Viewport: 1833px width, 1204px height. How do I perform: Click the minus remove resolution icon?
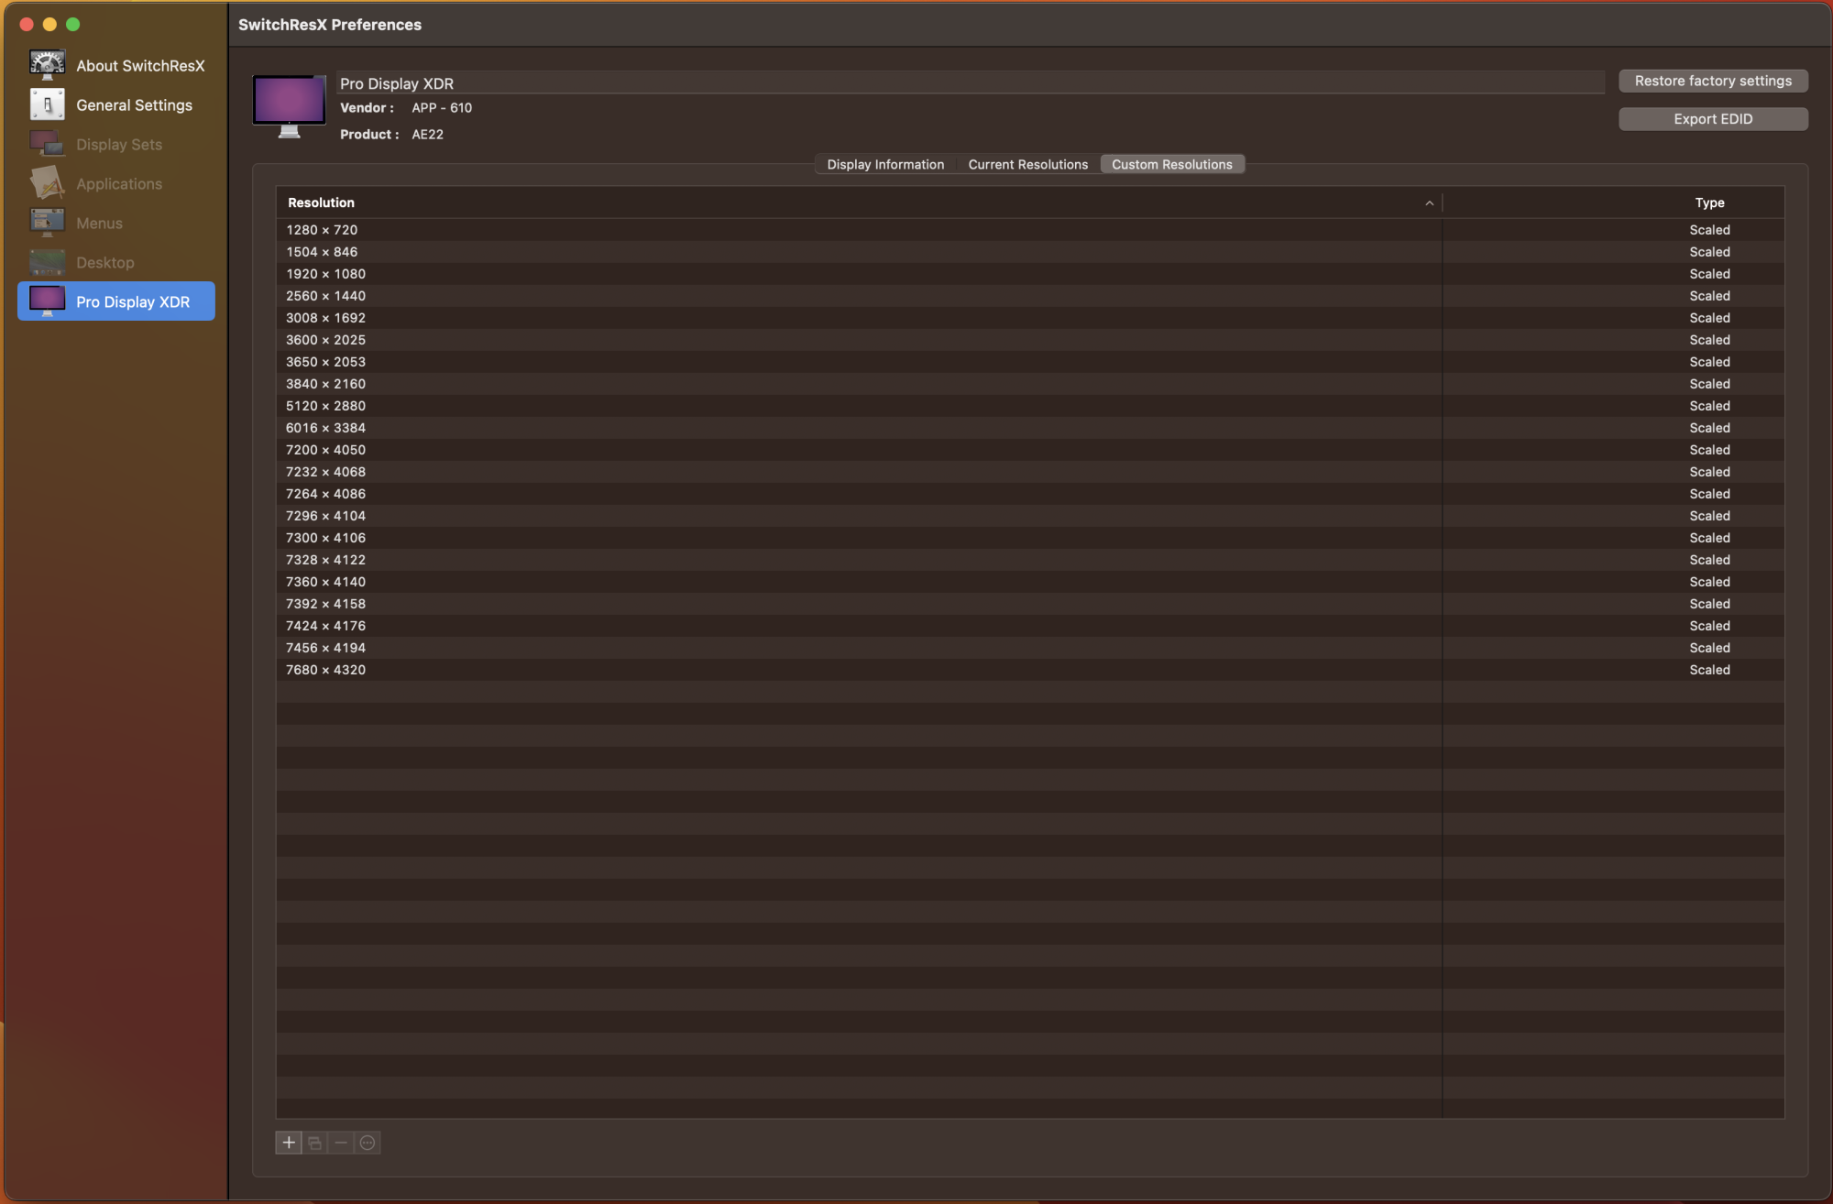click(x=341, y=1143)
